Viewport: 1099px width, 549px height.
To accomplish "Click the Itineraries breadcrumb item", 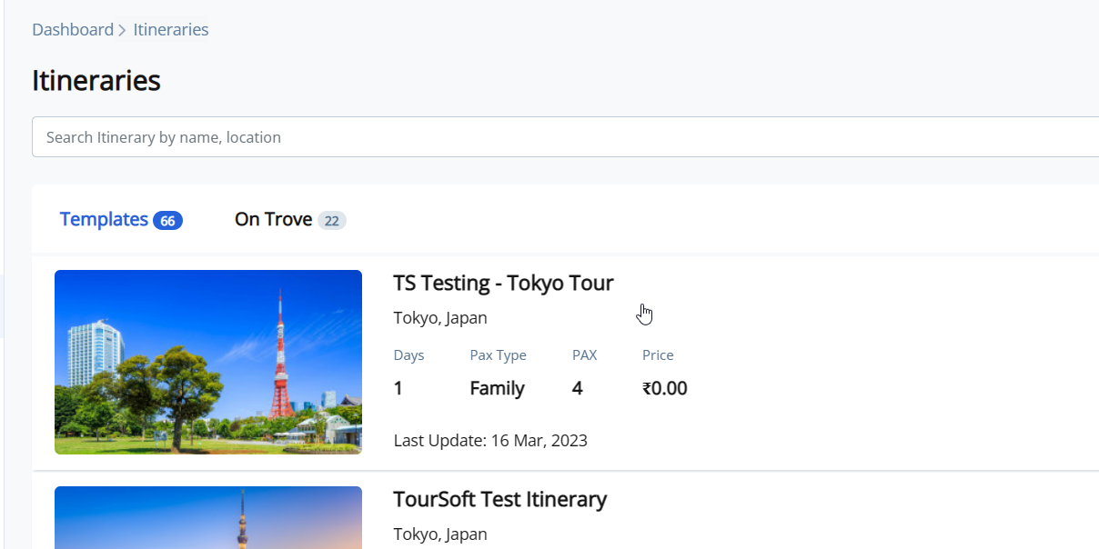I will [x=171, y=30].
